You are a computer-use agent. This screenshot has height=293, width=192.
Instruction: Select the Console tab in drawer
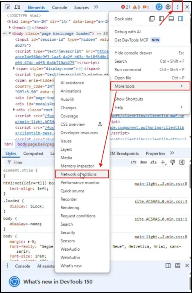(x=22, y=266)
